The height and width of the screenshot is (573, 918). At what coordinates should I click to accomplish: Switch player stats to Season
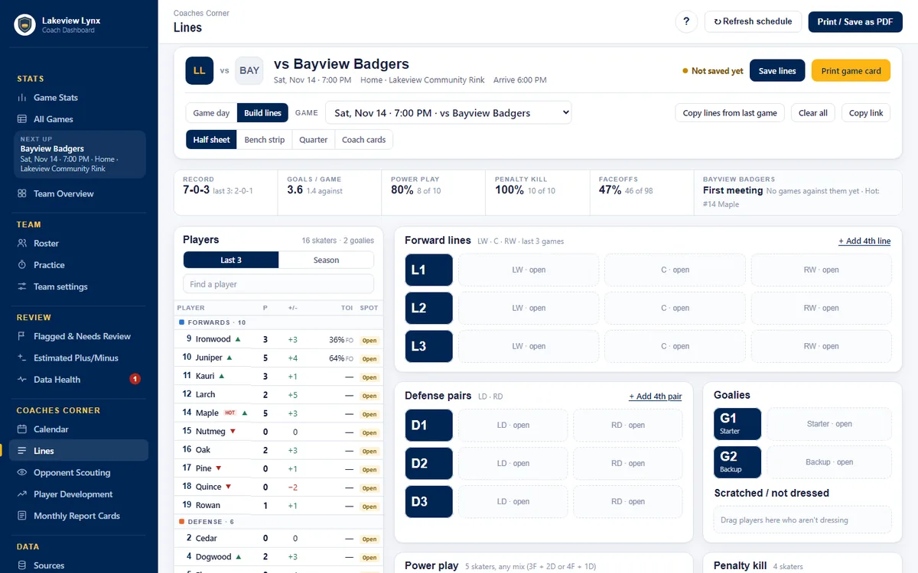[x=326, y=260]
